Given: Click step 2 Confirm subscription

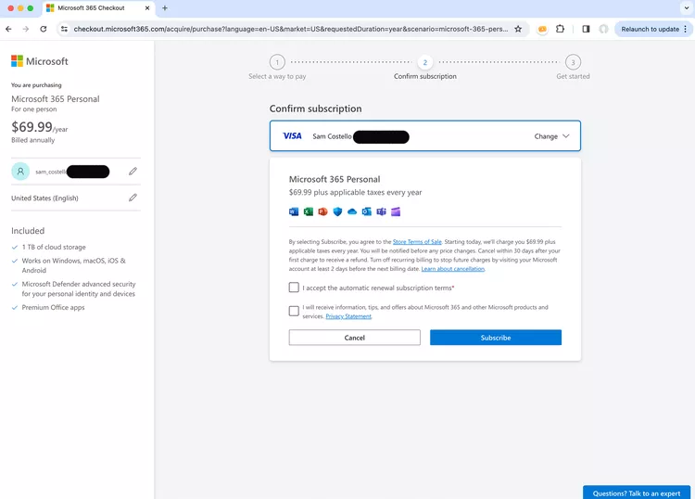Looking at the screenshot, I should pyautogui.click(x=424, y=68).
